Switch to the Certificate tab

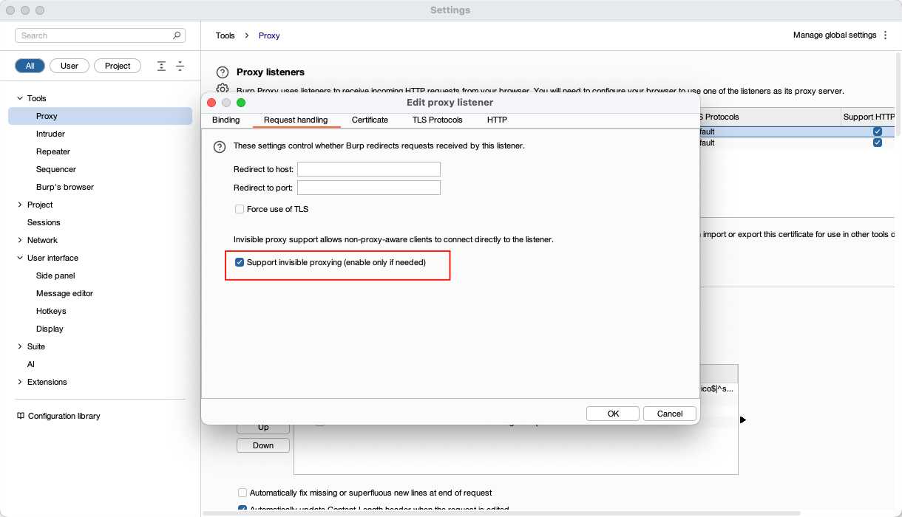pyautogui.click(x=370, y=120)
